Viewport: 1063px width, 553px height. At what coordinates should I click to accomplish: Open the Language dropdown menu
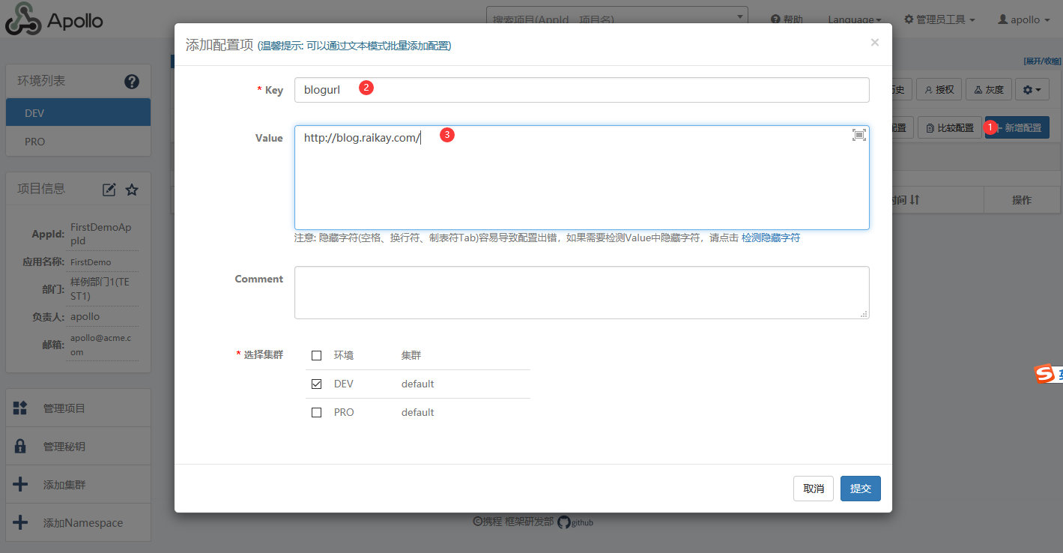tap(854, 19)
